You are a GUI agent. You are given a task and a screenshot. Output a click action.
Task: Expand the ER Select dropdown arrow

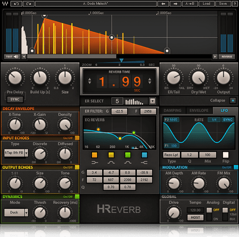click(x=153, y=101)
